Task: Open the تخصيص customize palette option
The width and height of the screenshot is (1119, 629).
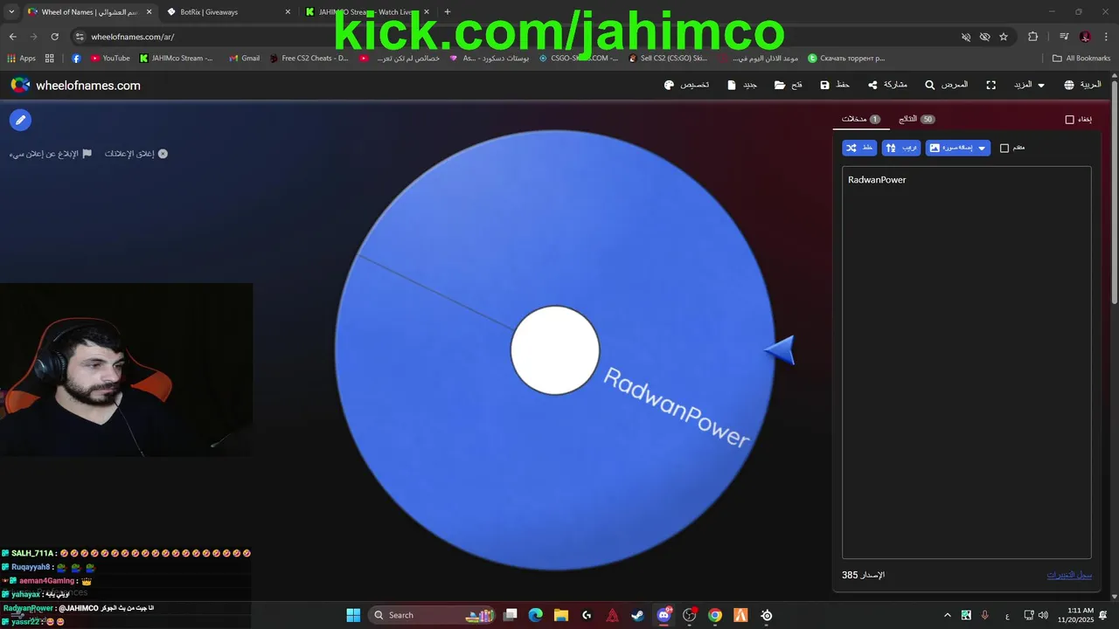Action: pos(686,85)
